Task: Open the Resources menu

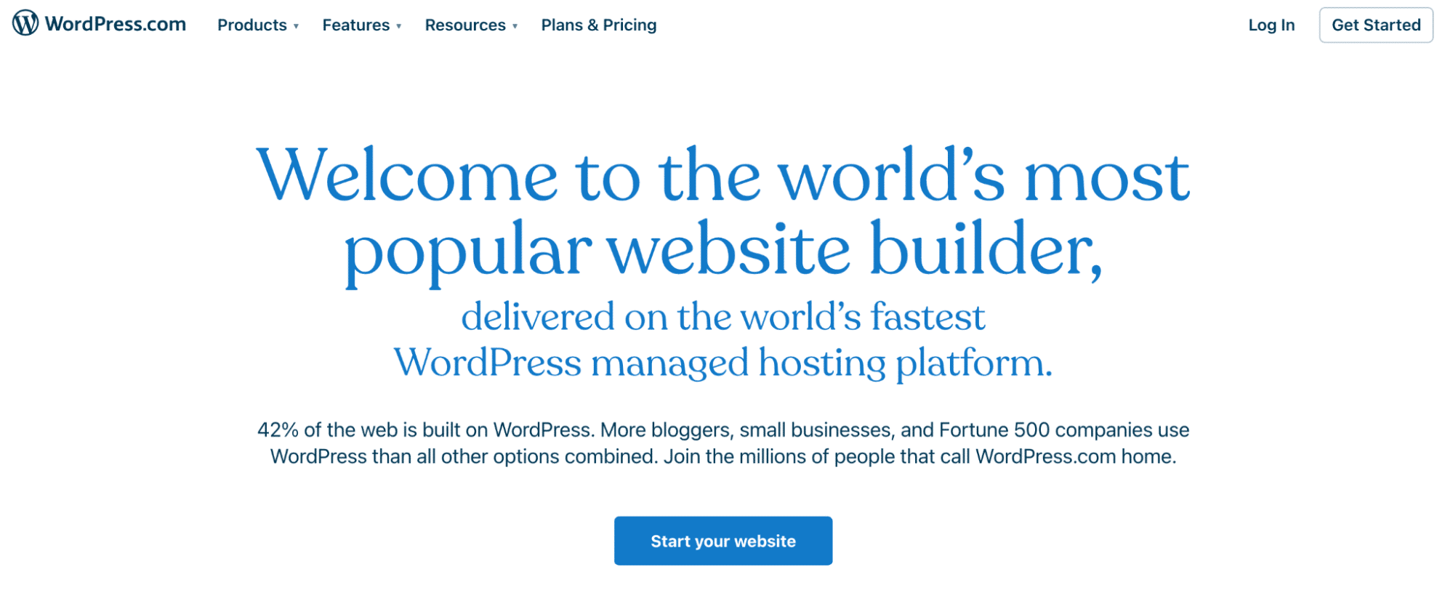Action: (x=465, y=25)
